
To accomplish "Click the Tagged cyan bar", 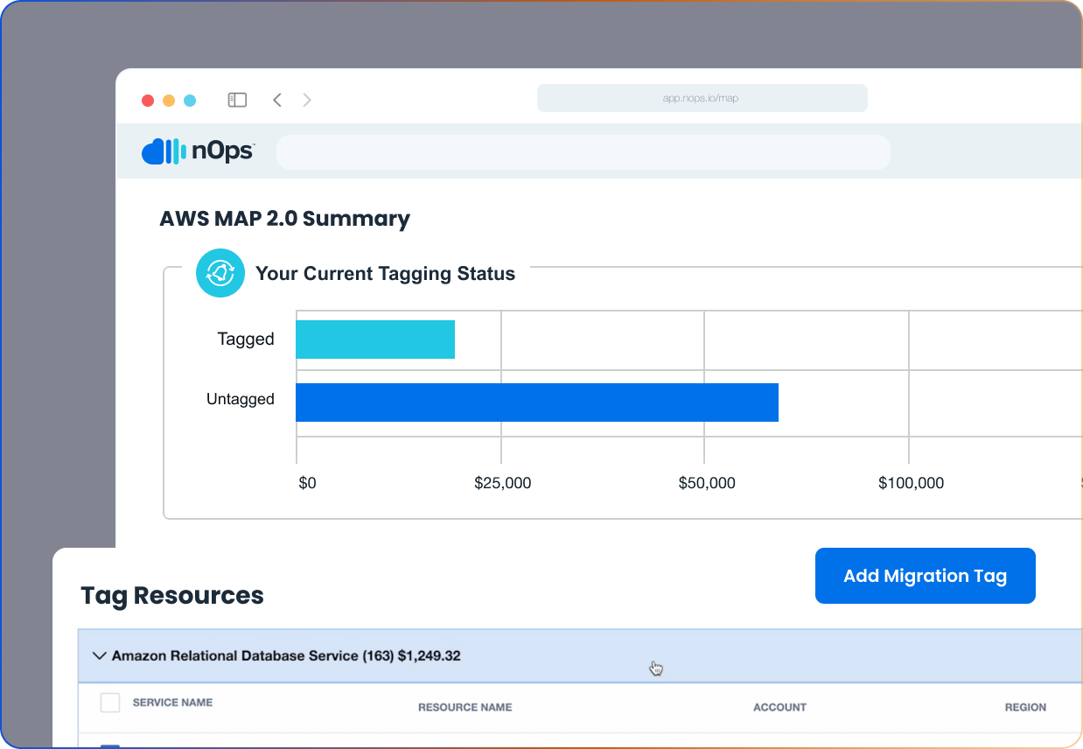I will [x=375, y=339].
